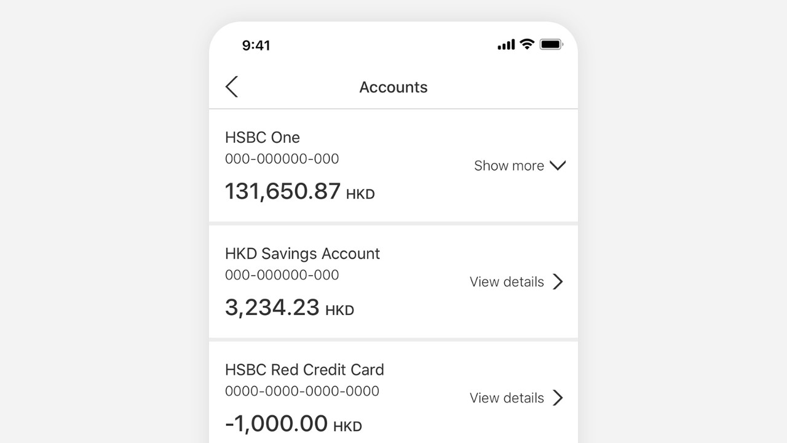Click the cellular signal bars icon
787x443 pixels.
pyautogui.click(x=506, y=44)
